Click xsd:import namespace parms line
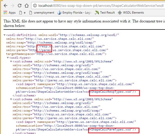 click(x=76, y=122)
